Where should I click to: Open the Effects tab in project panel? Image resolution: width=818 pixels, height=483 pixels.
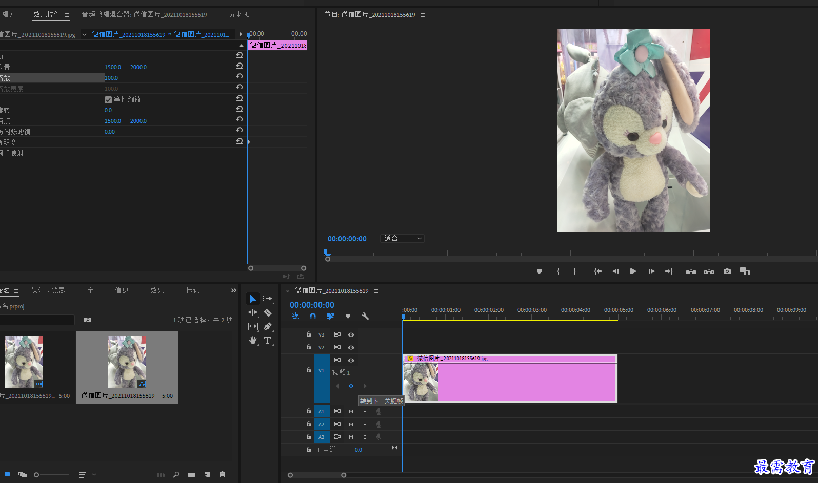pyautogui.click(x=157, y=290)
